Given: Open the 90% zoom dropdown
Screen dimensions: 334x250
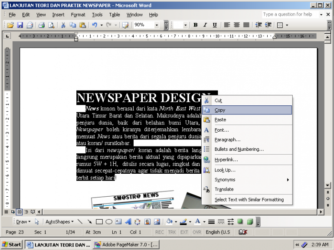Looking at the screenshot, I should pos(157,25).
